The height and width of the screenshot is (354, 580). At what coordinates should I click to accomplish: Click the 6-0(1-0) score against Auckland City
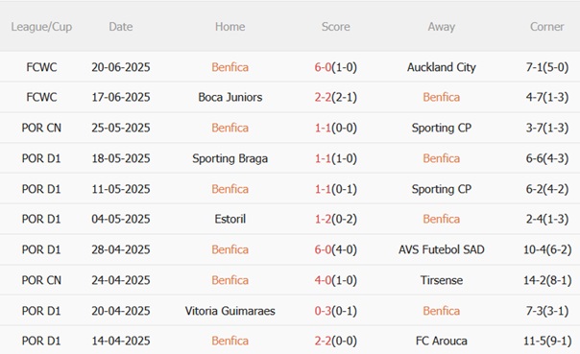(335, 67)
